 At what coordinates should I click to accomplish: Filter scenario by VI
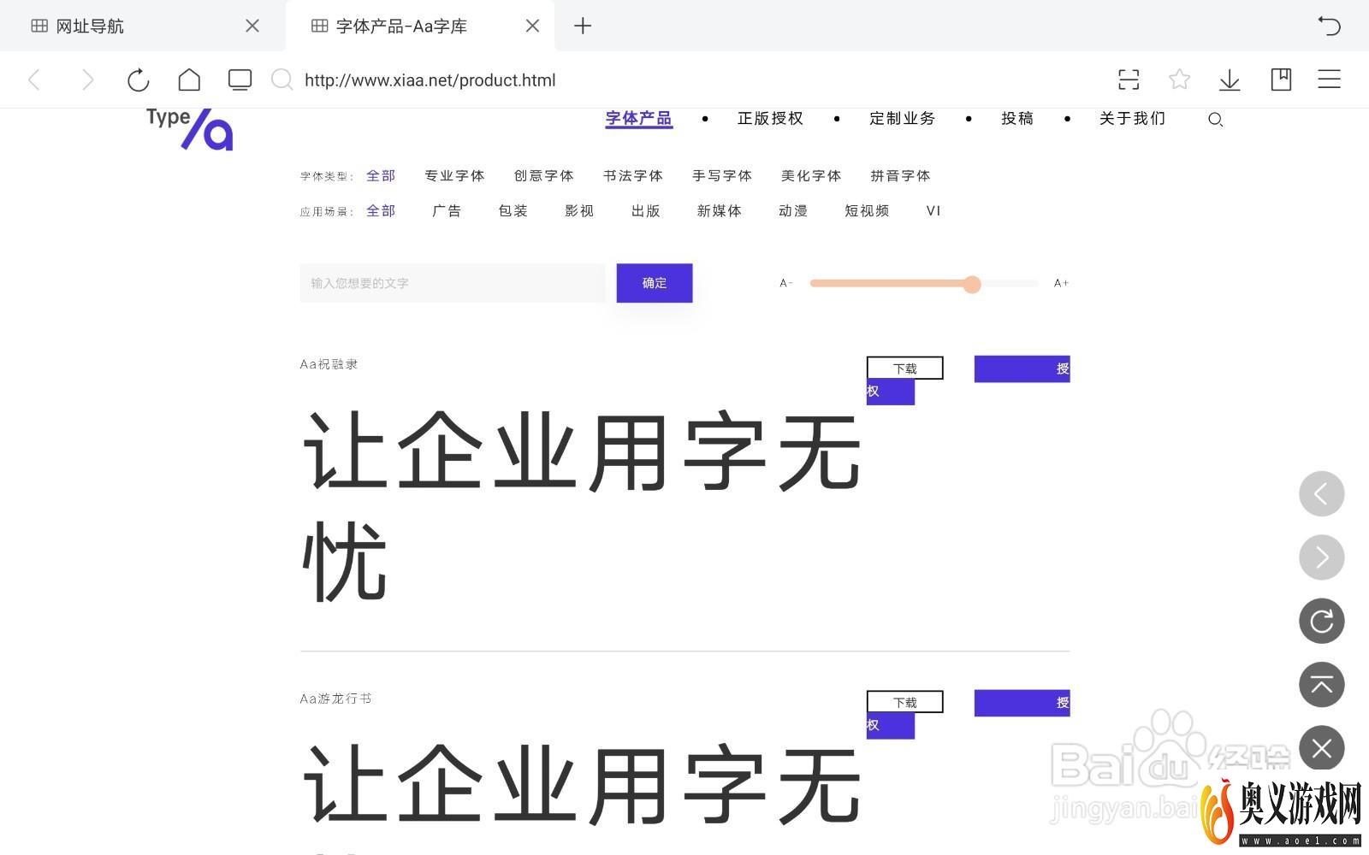click(x=933, y=210)
